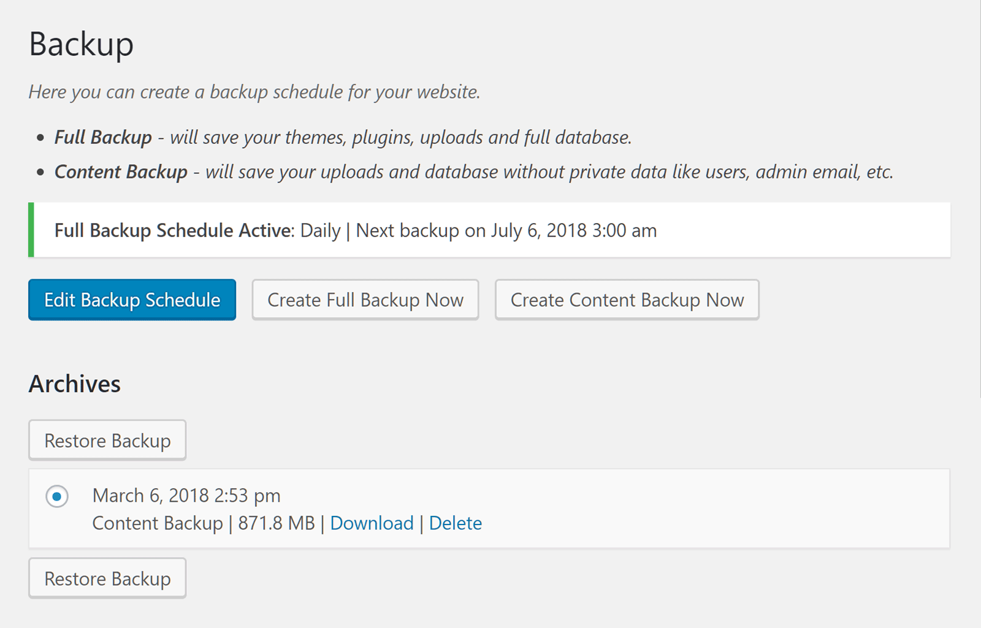Click the July 6, 2018 next backup time

pyautogui.click(x=573, y=230)
